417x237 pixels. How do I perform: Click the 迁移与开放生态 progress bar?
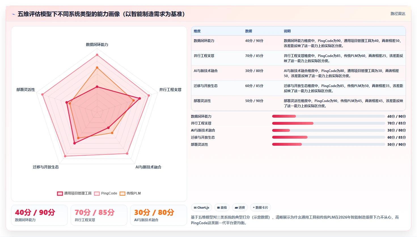coord(329,137)
